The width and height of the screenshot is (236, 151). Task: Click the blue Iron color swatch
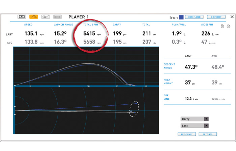(x=181, y=17)
